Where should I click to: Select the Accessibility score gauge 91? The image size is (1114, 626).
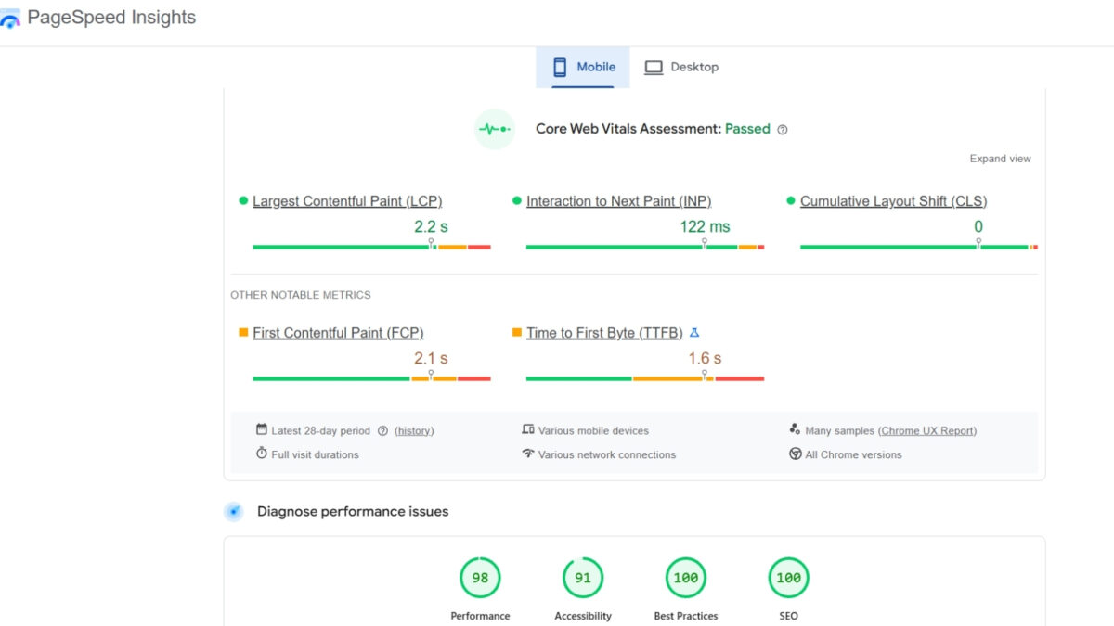[583, 578]
